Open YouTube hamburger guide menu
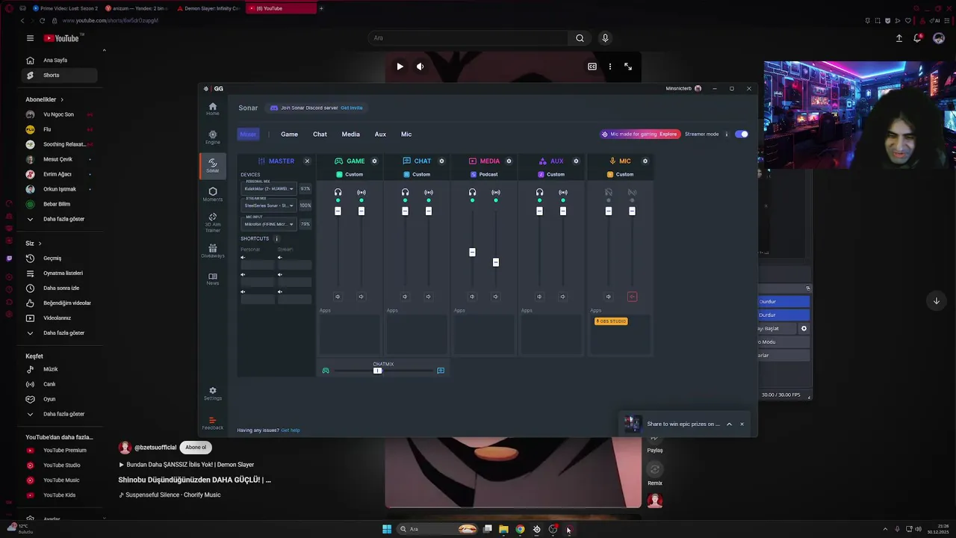 pos(30,38)
